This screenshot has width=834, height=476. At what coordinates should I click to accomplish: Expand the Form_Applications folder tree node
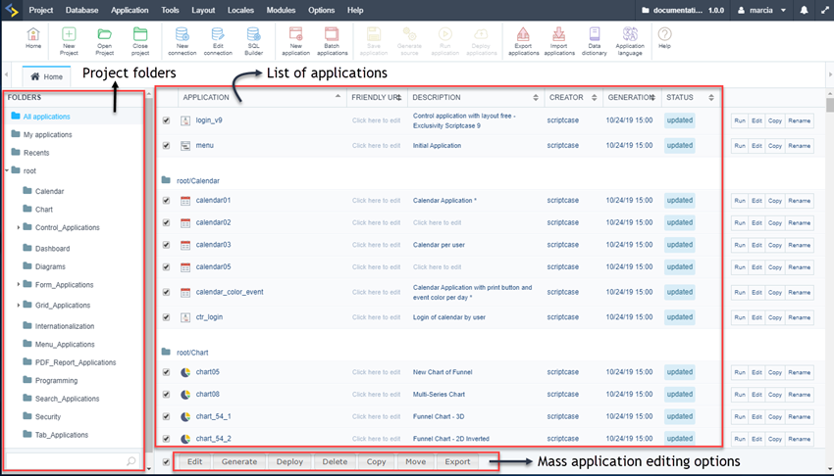[19, 285]
